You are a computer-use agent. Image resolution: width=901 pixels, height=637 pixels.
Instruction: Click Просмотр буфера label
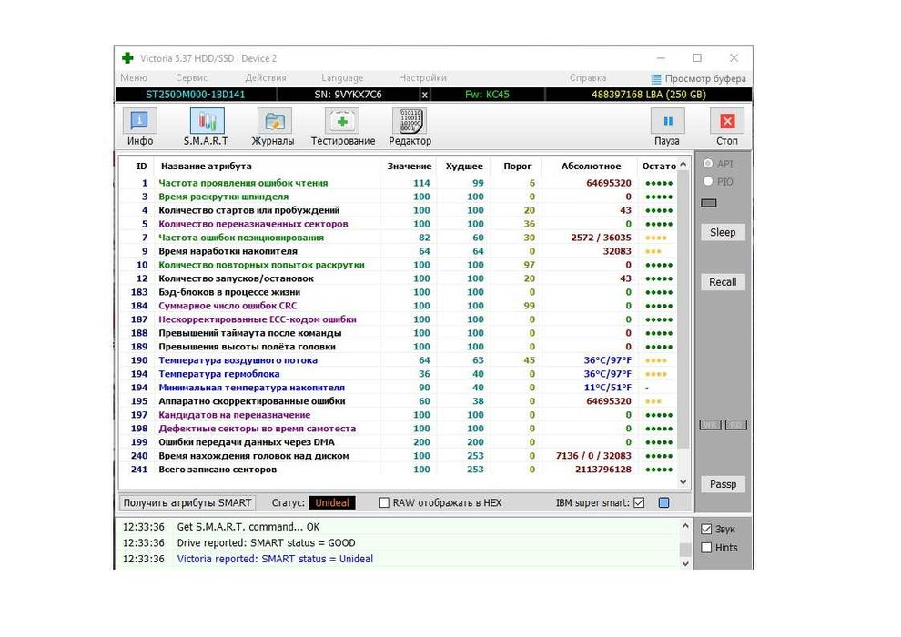[x=705, y=78]
